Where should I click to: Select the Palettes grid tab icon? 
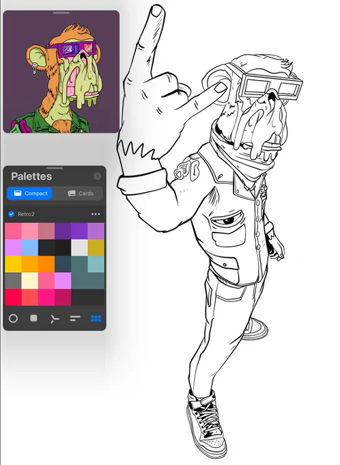[x=96, y=319]
